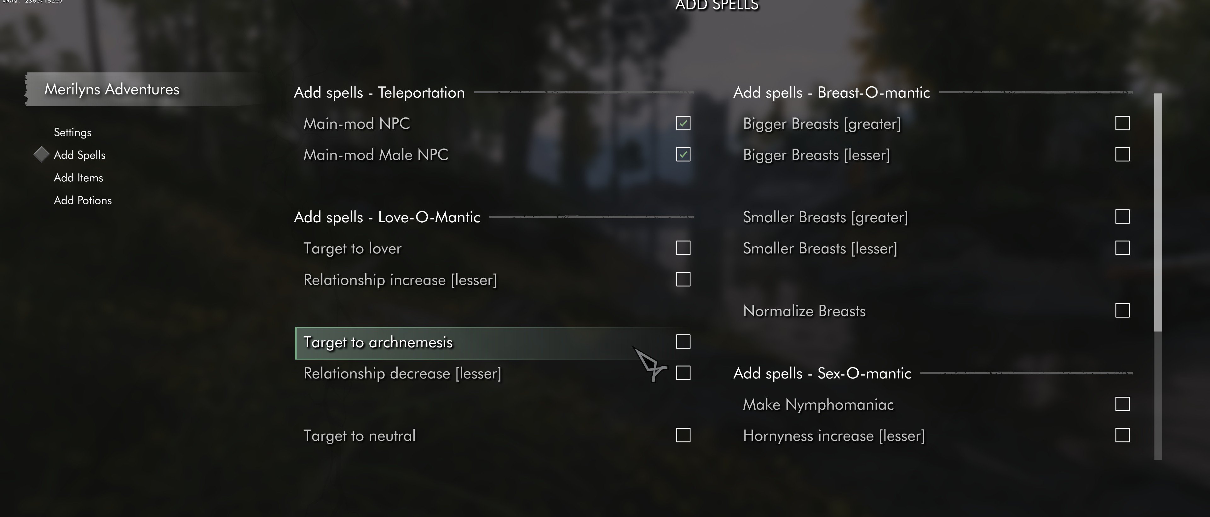The image size is (1210, 517).
Task: Check the Target to archnemesis box
Action: (683, 342)
